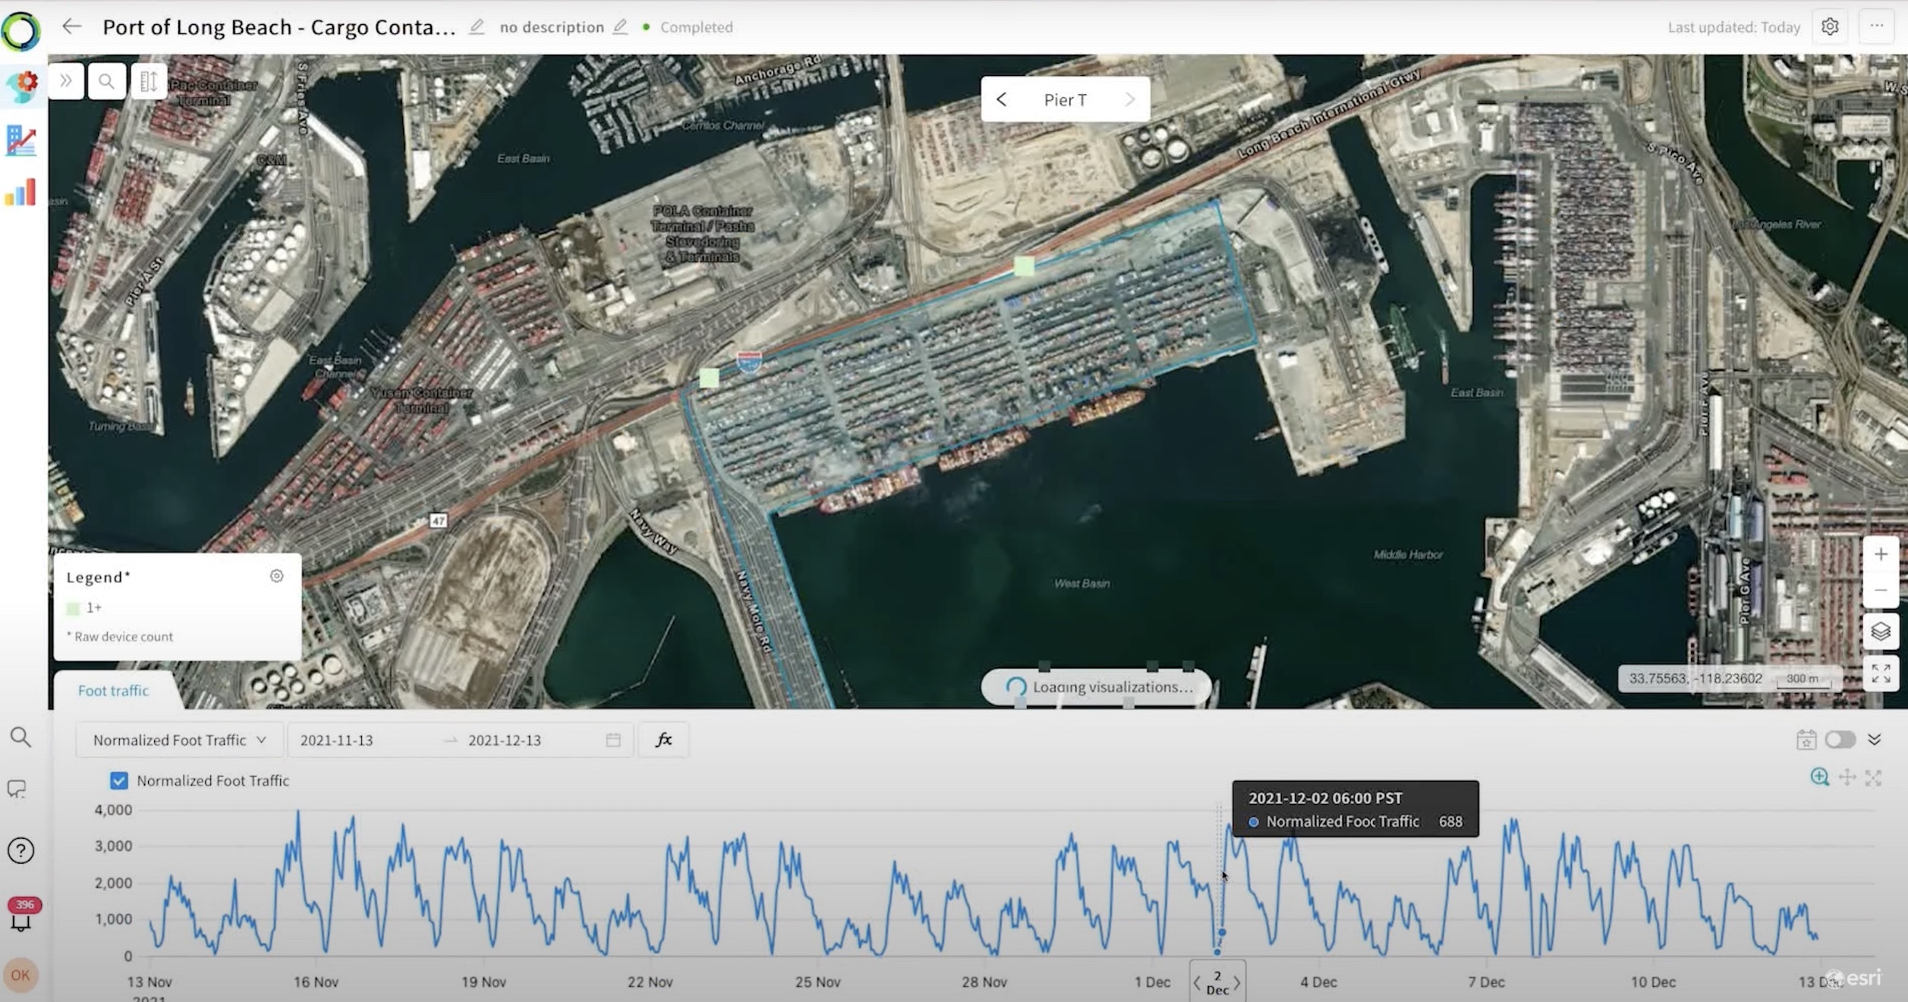Image resolution: width=1908 pixels, height=1002 pixels.
Task: Open the help question mark icon
Action: (20, 851)
